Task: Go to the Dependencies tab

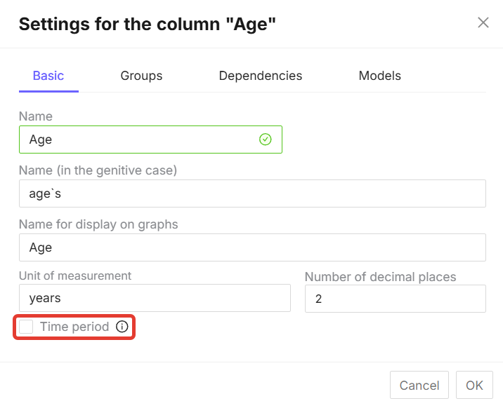Action: pos(261,76)
